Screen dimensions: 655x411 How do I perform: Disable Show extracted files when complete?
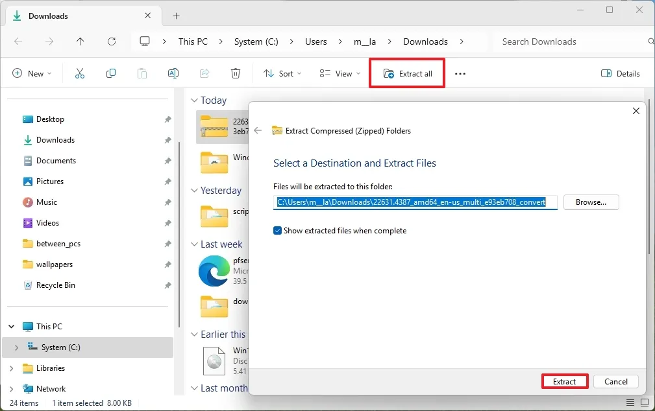click(278, 230)
